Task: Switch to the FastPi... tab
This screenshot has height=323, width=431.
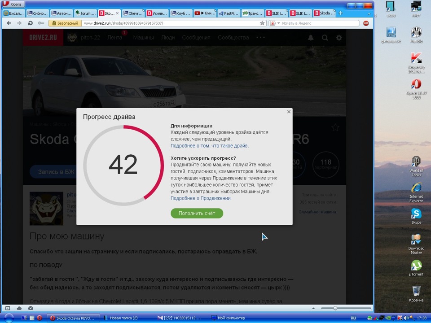Action: coord(229,13)
